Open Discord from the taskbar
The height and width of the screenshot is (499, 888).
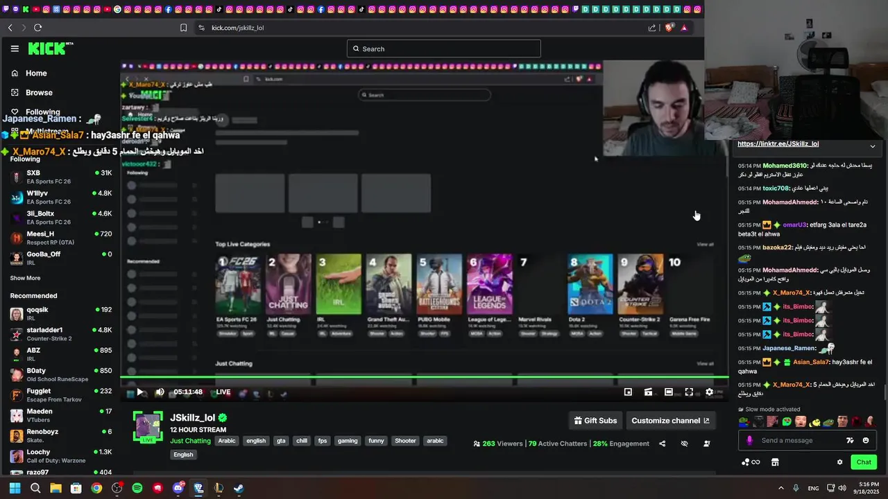coord(178,488)
